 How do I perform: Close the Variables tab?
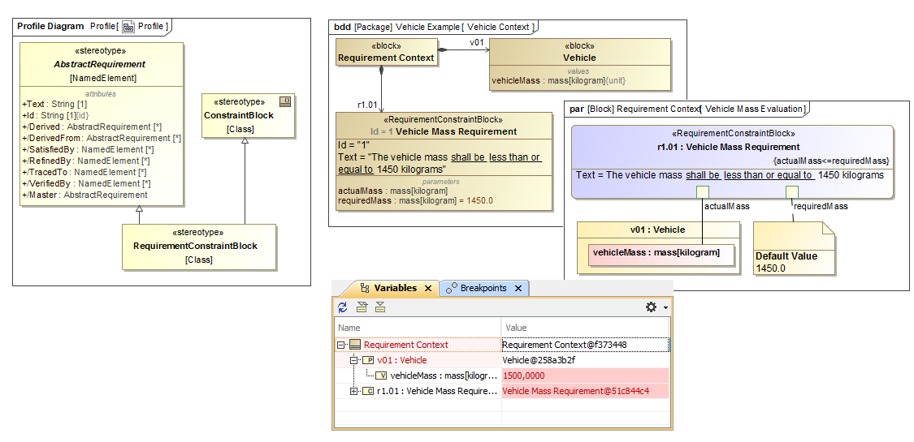tap(428, 289)
